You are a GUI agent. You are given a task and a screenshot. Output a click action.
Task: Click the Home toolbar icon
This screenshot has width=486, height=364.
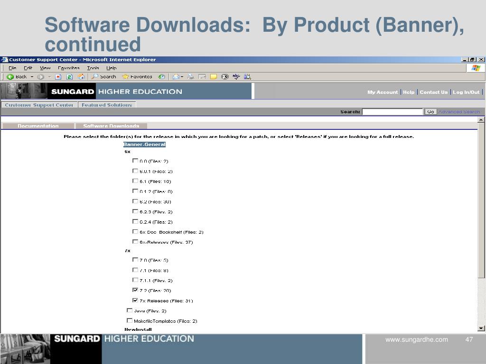click(x=81, y=76)
